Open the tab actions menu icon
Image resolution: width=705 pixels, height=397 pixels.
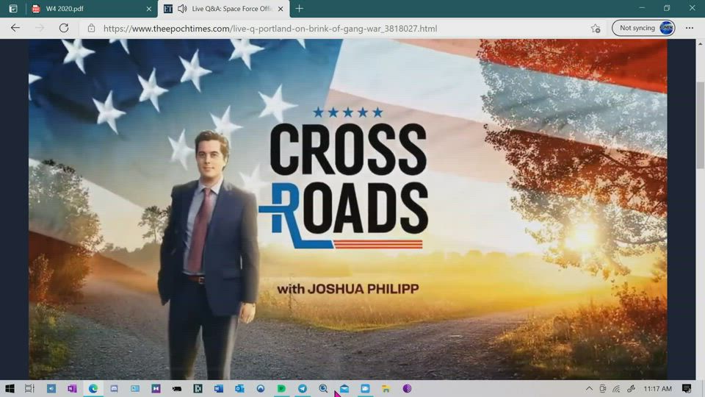pyautogui.click(x=12, y=9)
